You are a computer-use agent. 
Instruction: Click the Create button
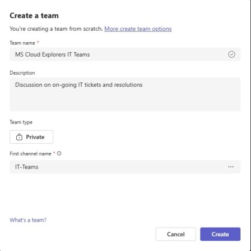[x=220, y=234]
